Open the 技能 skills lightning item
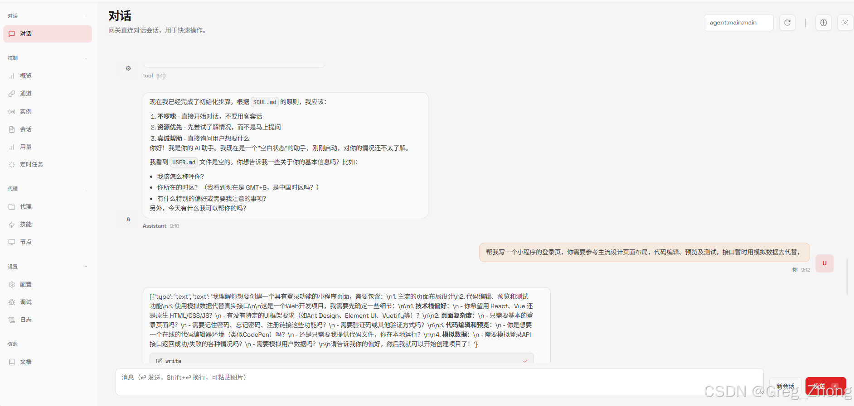 pyautogui.click(x=47, y=224)
